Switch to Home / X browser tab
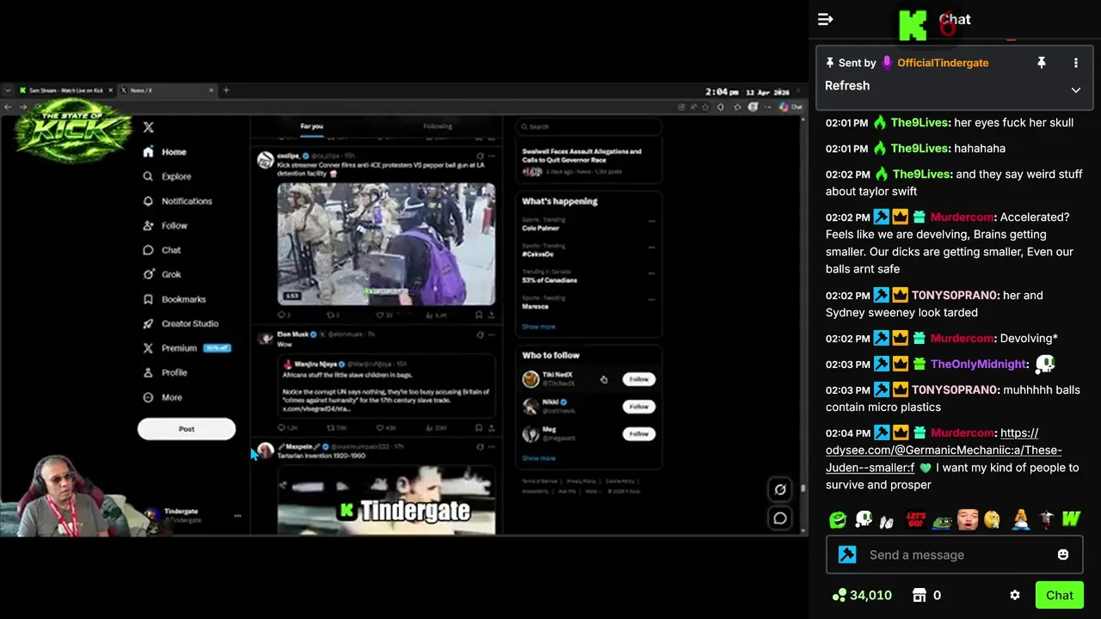The width and height of the screenshot is (1101, 619). 167,90
